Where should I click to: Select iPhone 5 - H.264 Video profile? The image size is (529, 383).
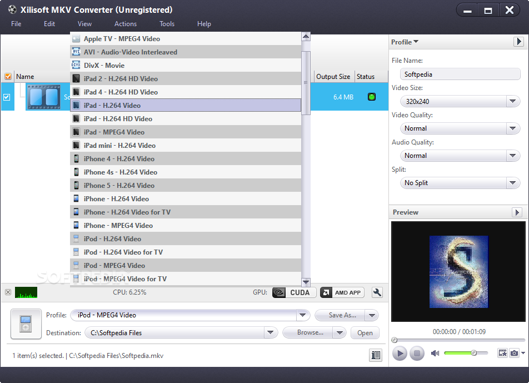[186, 185]
